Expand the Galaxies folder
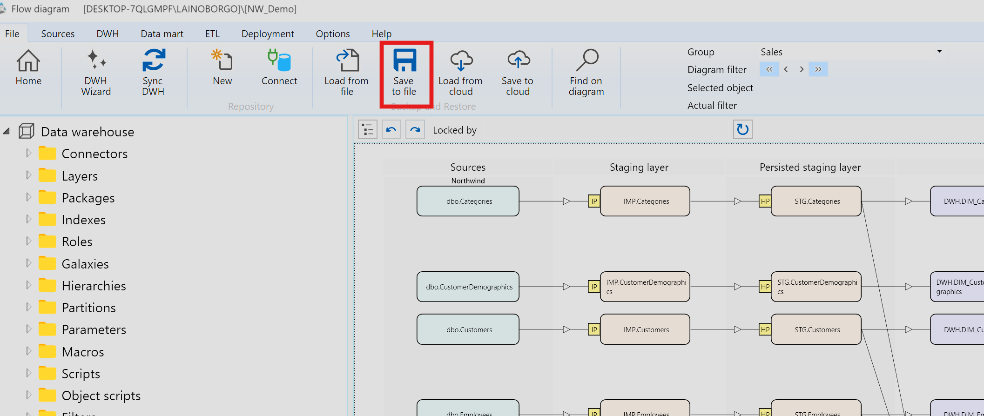Viewport: 984px width, 416px height. (28, 263)
